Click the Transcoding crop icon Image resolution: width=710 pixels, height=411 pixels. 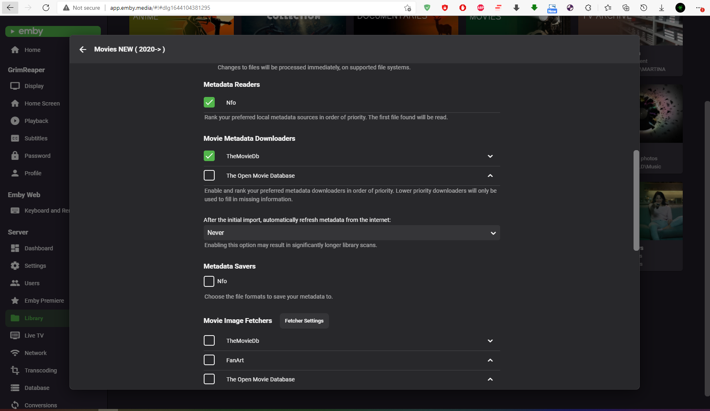tap(15, 370)
